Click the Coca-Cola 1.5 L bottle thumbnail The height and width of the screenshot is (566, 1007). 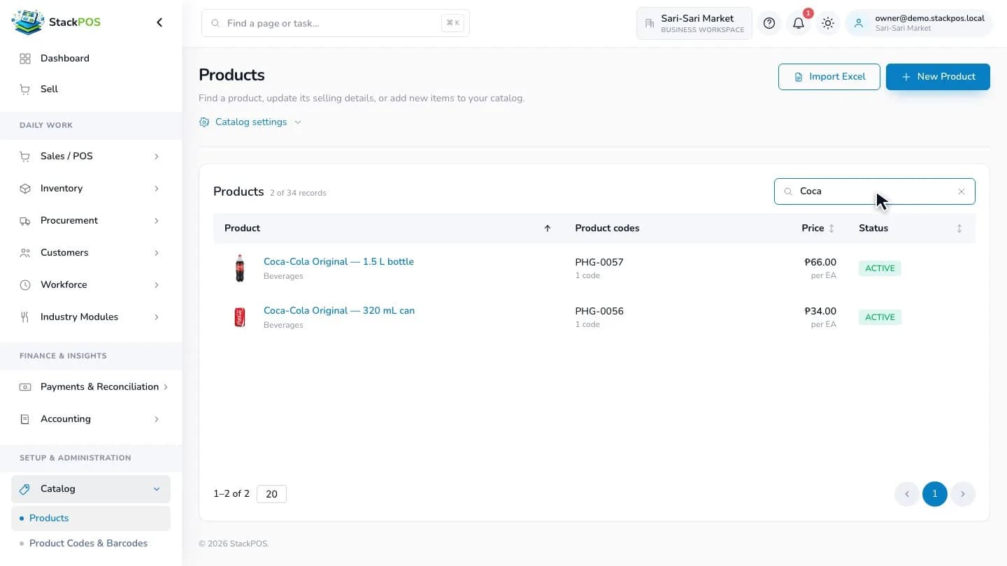point(240,268)
